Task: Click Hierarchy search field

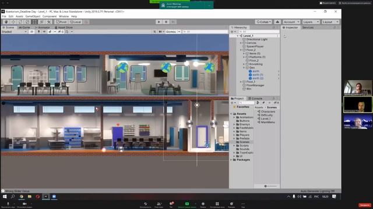Action: (x=259, y=32)
